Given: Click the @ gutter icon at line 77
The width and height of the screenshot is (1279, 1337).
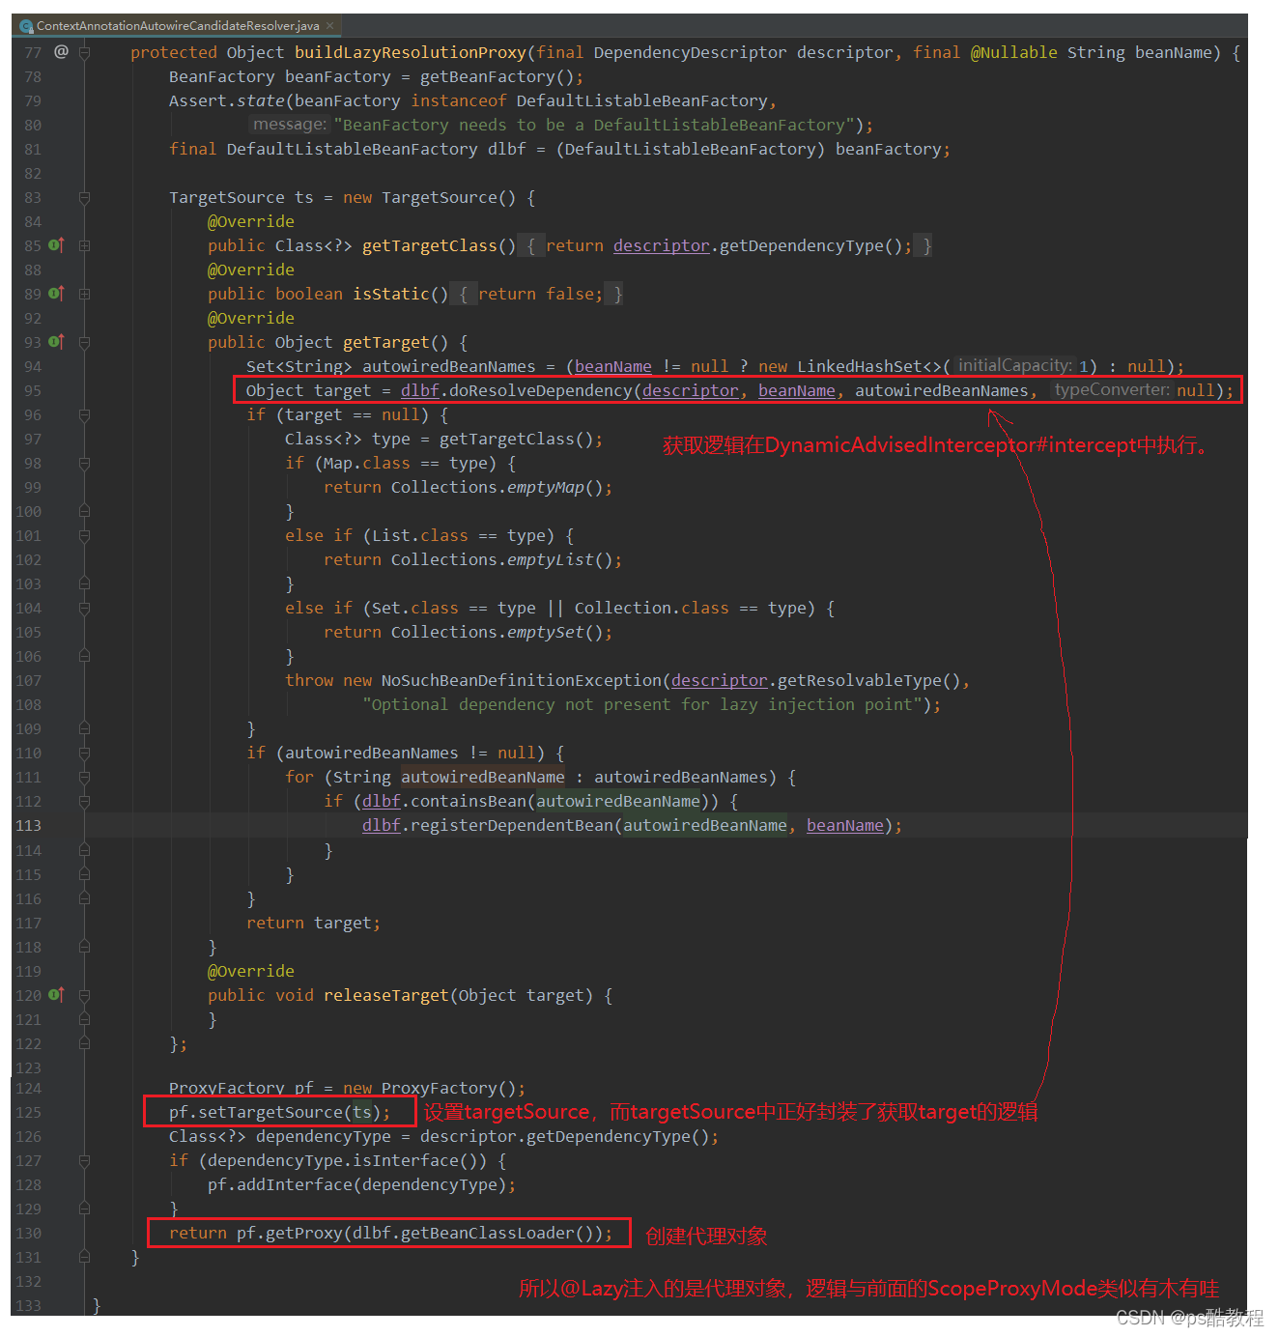Looking at the screenshot, I should coord(61,51).
